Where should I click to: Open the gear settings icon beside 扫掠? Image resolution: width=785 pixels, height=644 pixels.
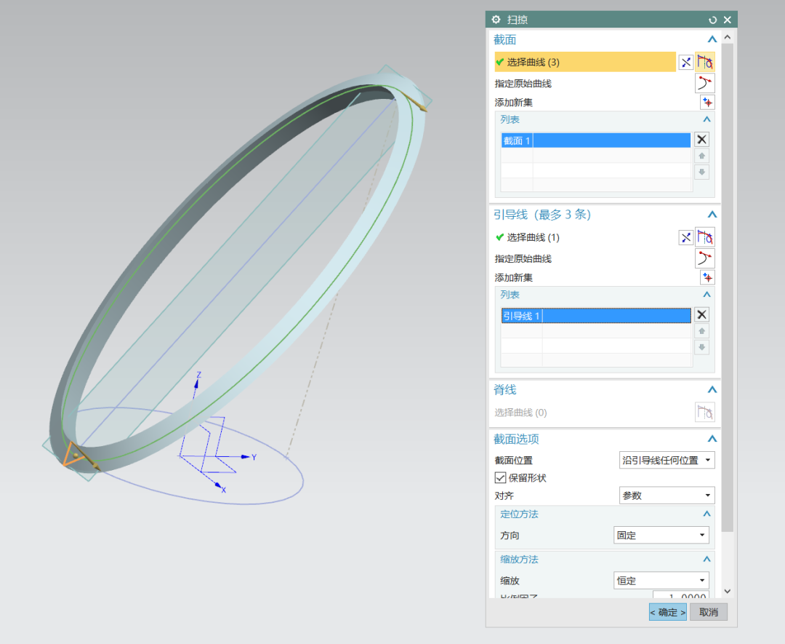click(496, 20)
